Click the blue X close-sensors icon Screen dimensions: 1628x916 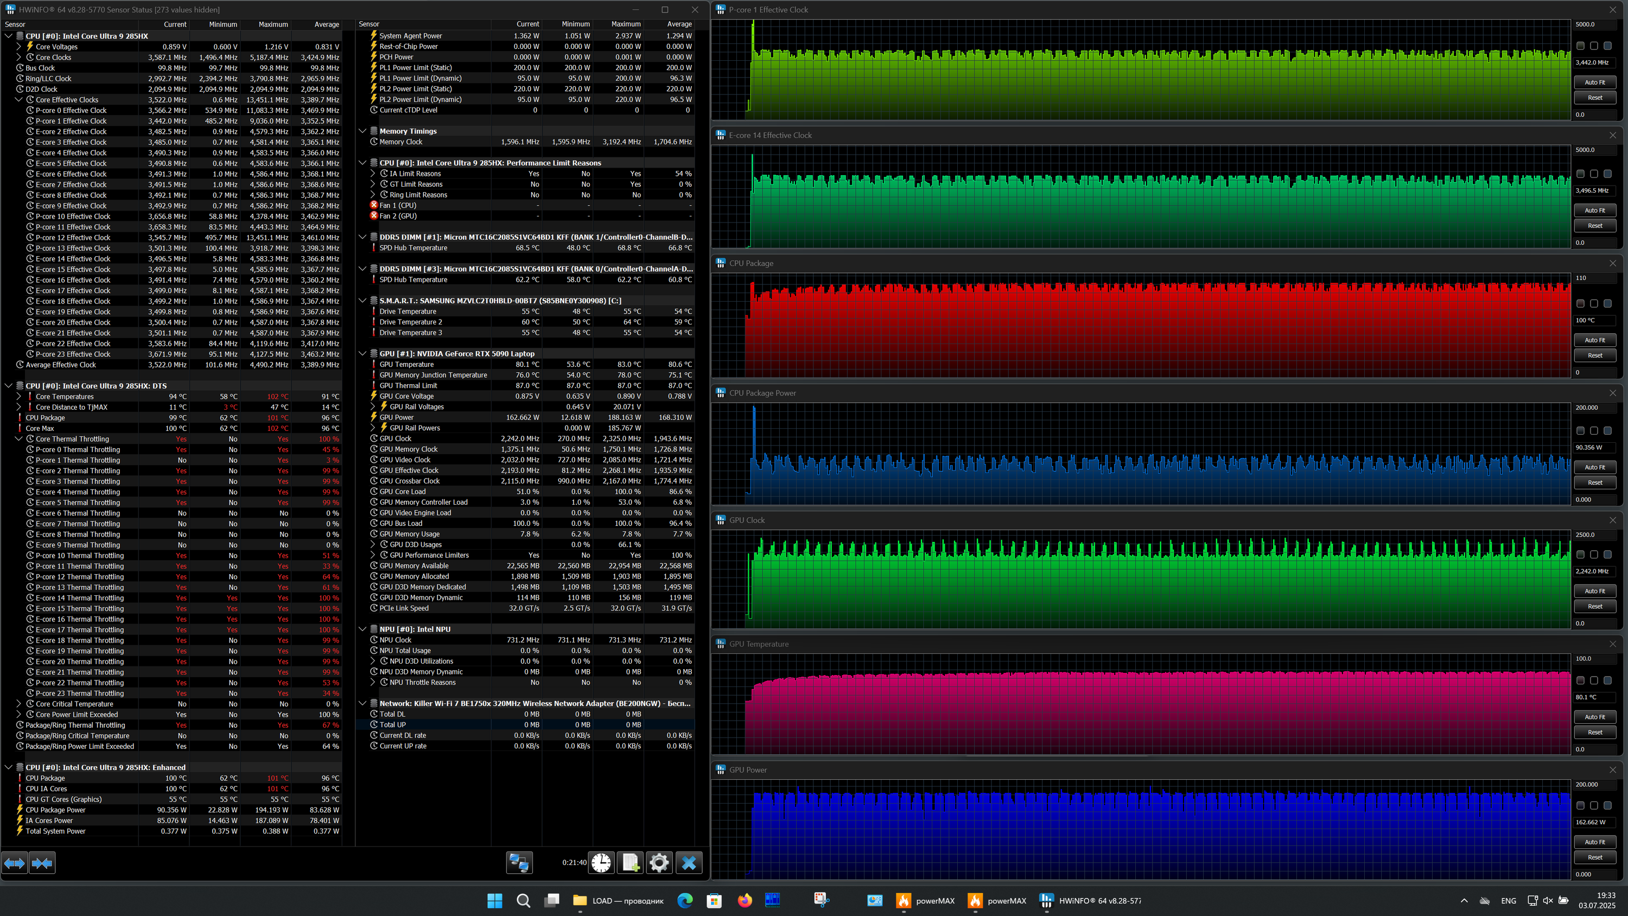[x=688, y=863]
